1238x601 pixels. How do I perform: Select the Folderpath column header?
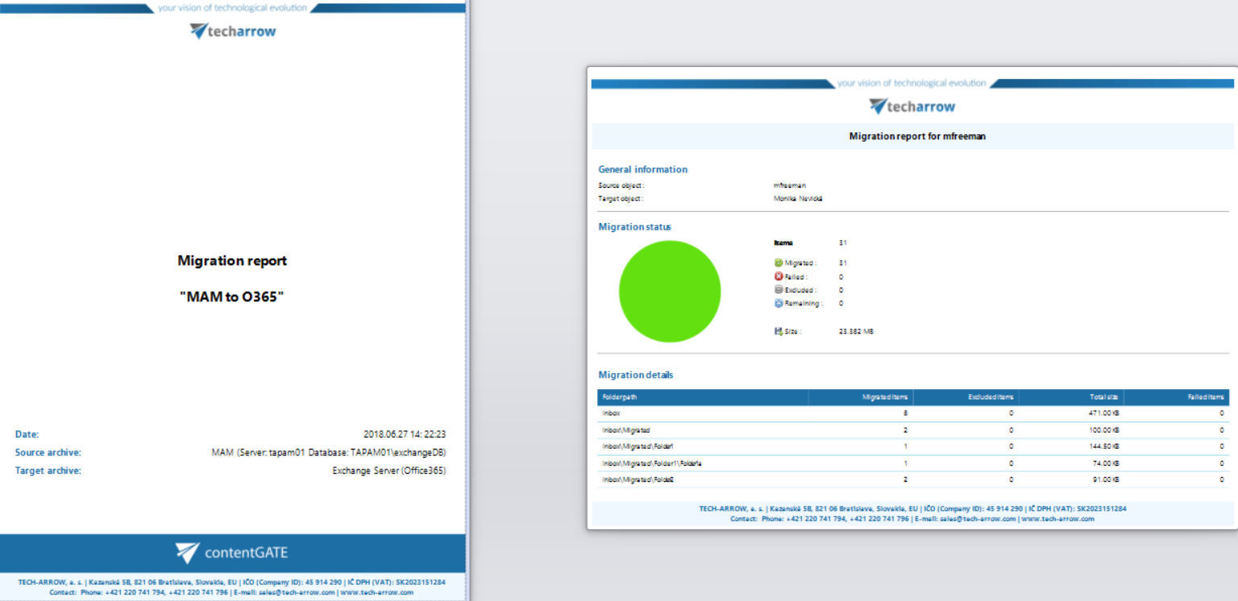[703, 397]
